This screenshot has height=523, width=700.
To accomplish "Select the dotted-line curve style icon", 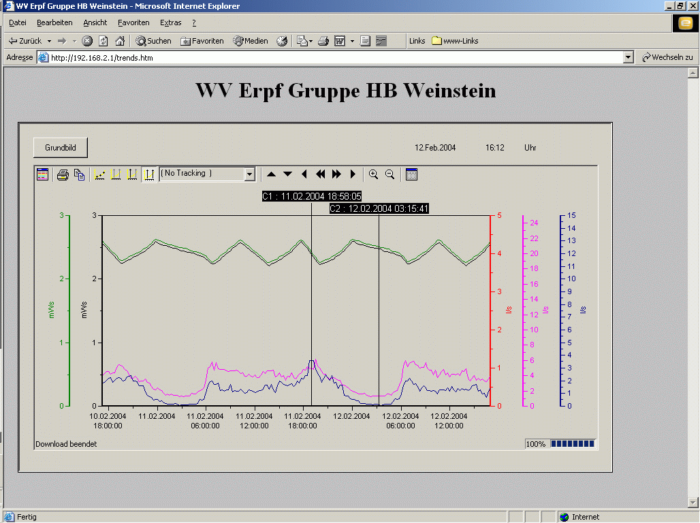I will (99, 174).
